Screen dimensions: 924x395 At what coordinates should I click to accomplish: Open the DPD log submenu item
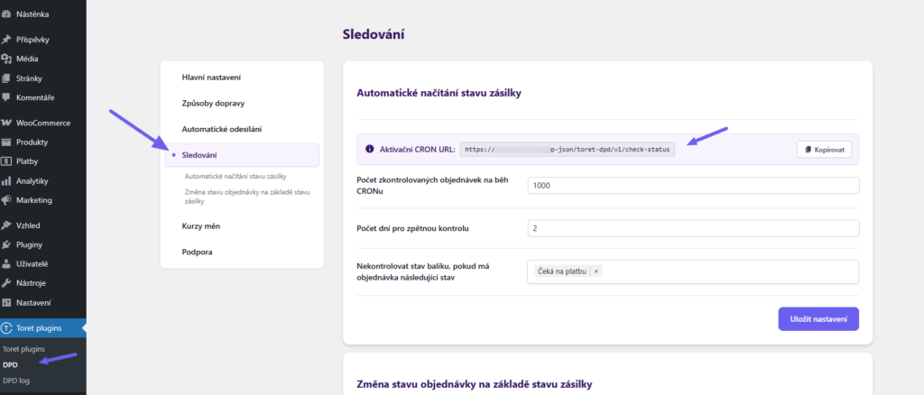(16, 381)
